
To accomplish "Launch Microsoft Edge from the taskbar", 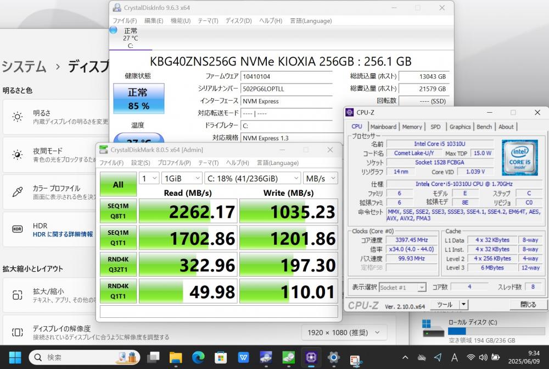I will [x=198, y=357].
